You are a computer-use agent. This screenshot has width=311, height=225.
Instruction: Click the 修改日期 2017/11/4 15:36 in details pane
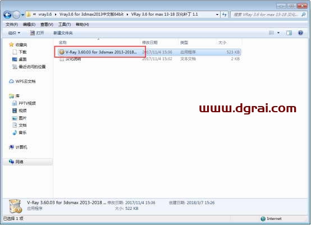point(140,203)
